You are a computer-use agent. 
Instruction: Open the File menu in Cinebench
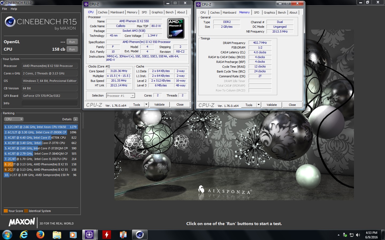(5, 9)
